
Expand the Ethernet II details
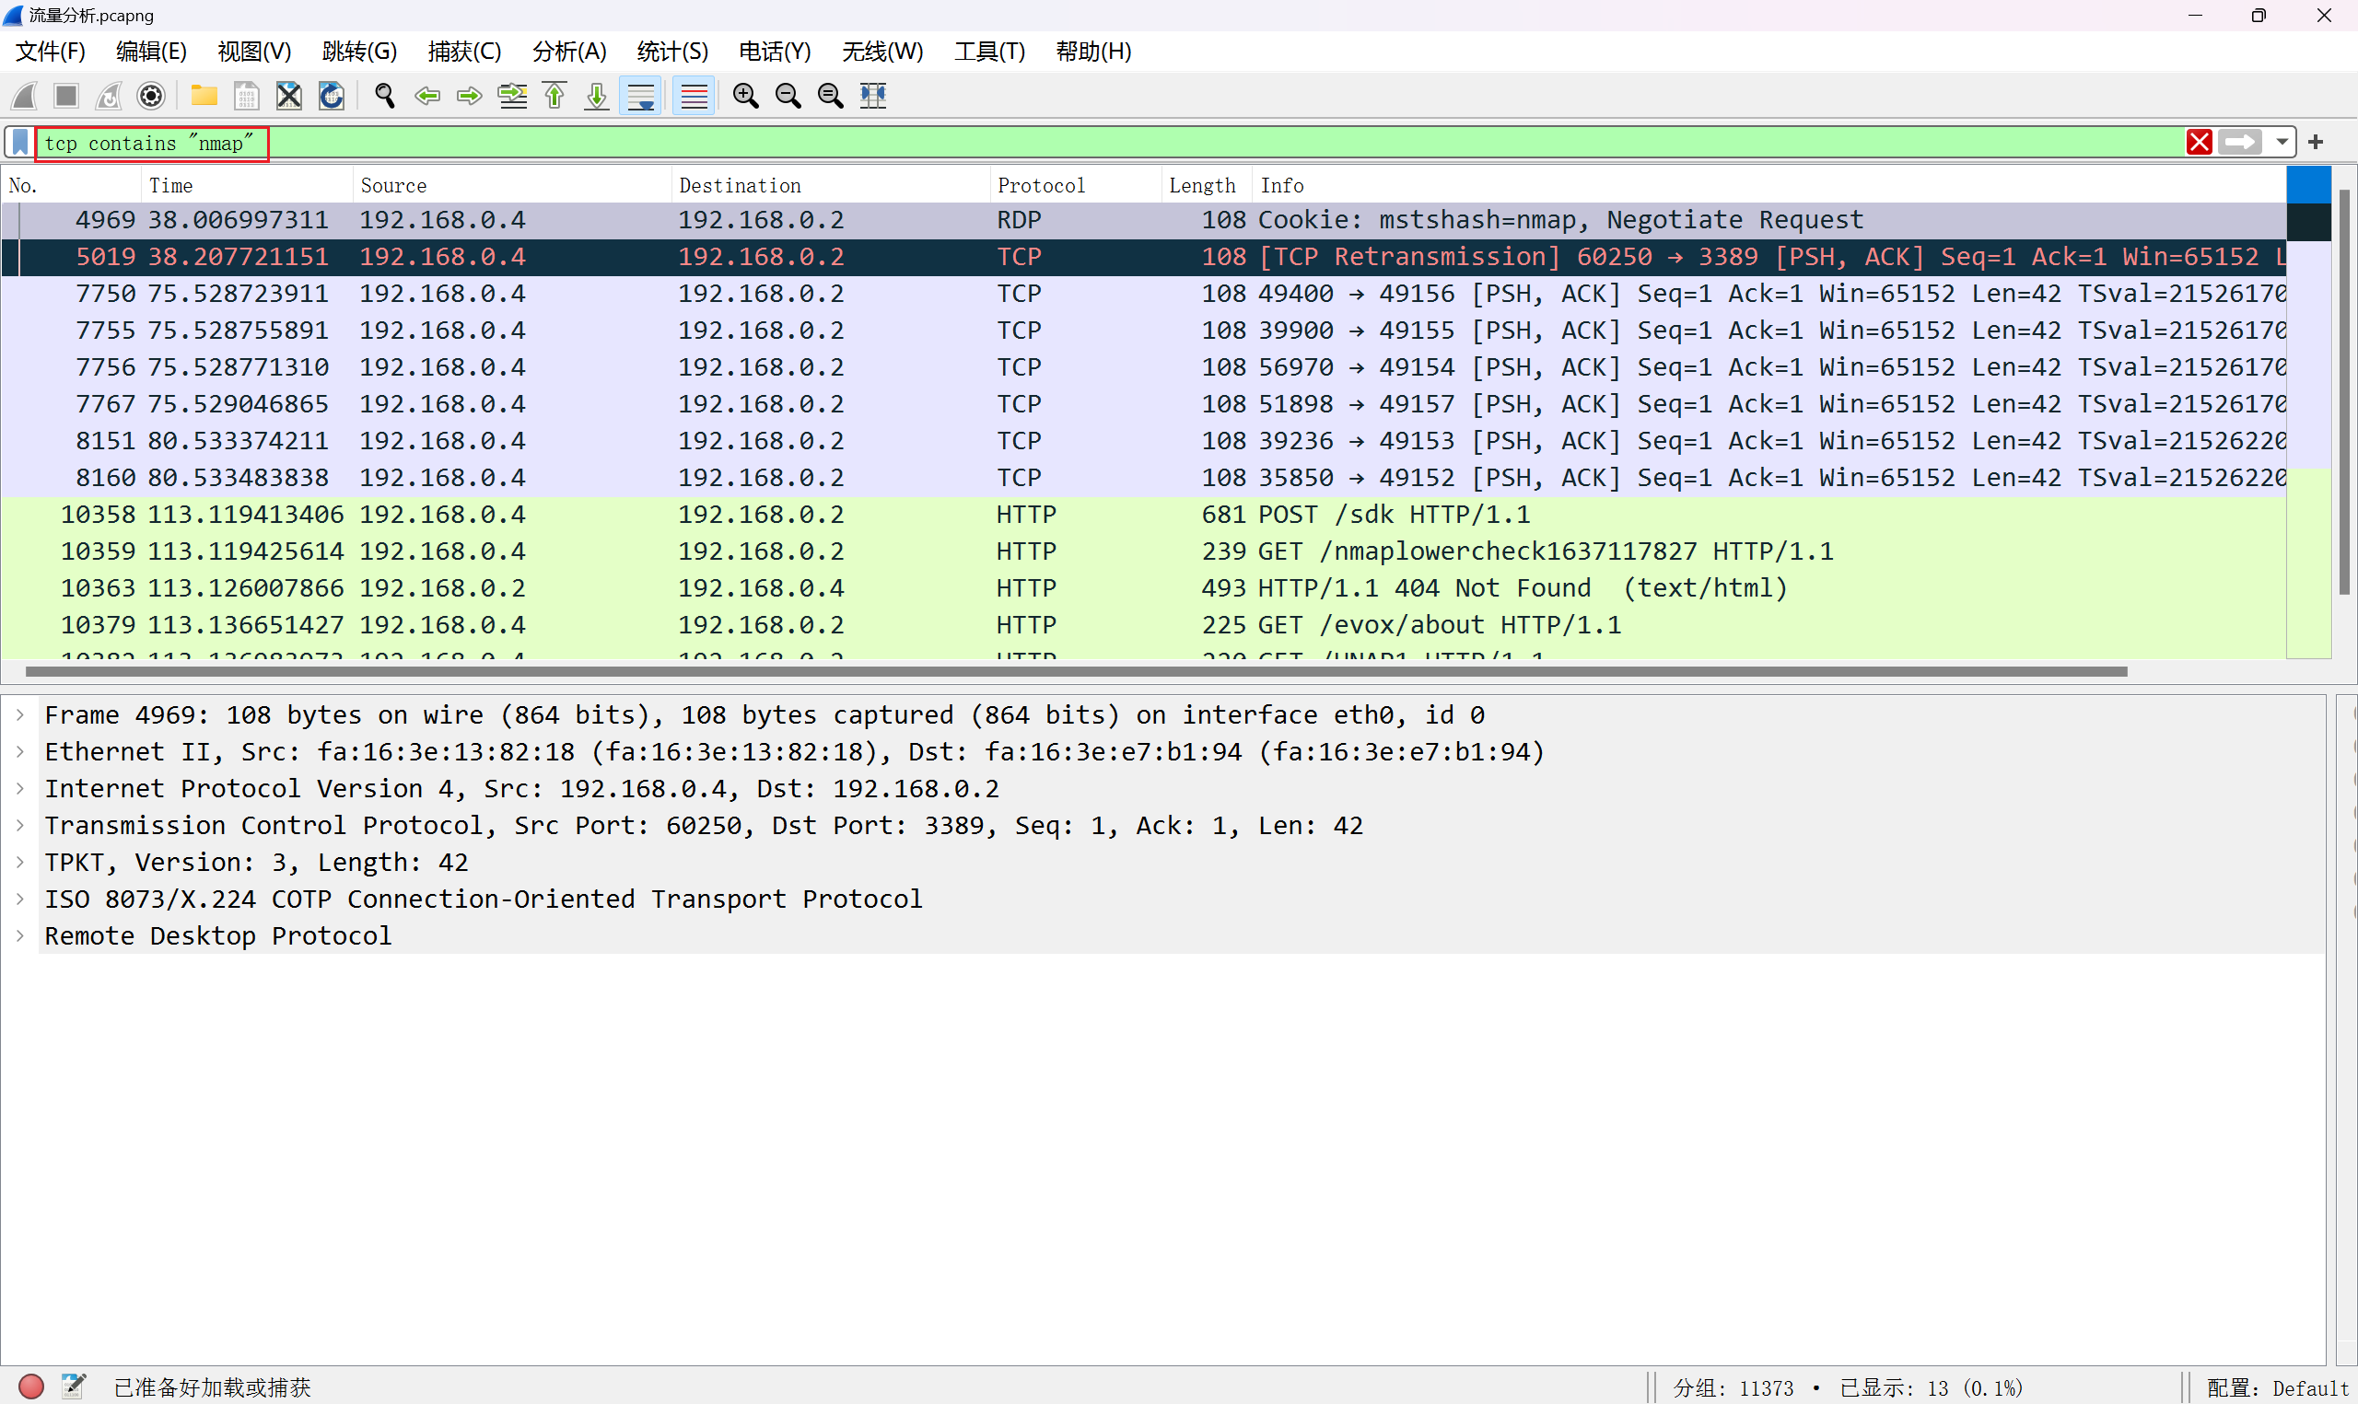pos(20,752)
